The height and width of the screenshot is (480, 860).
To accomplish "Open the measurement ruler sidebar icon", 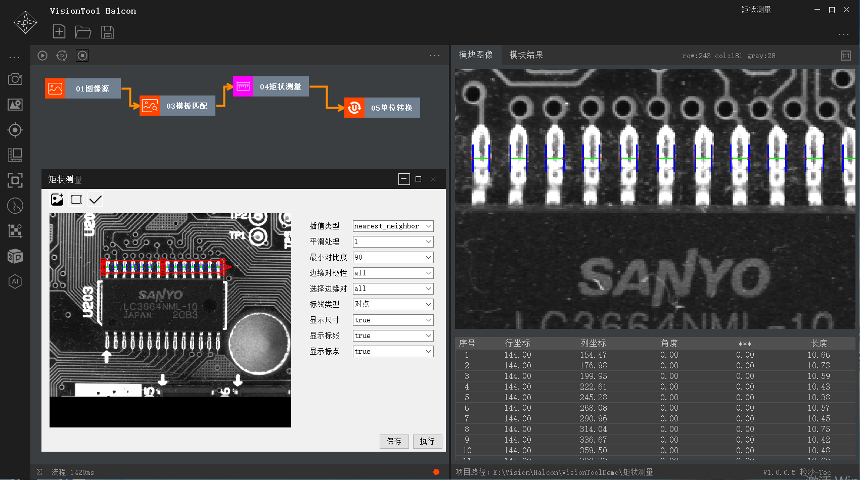I will coord(15,155).
